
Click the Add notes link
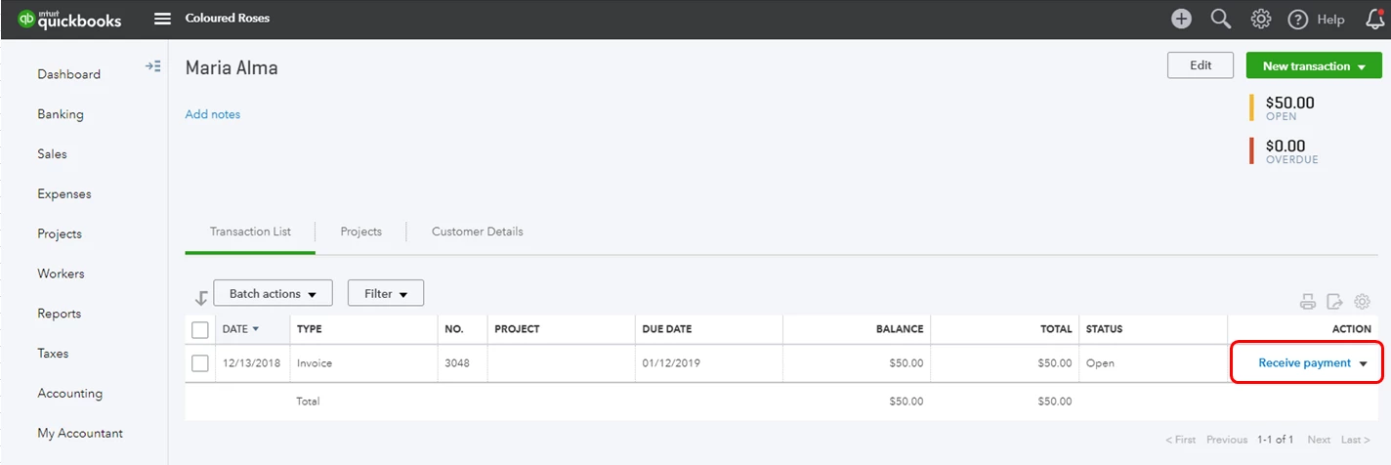[x=213, y=114]
